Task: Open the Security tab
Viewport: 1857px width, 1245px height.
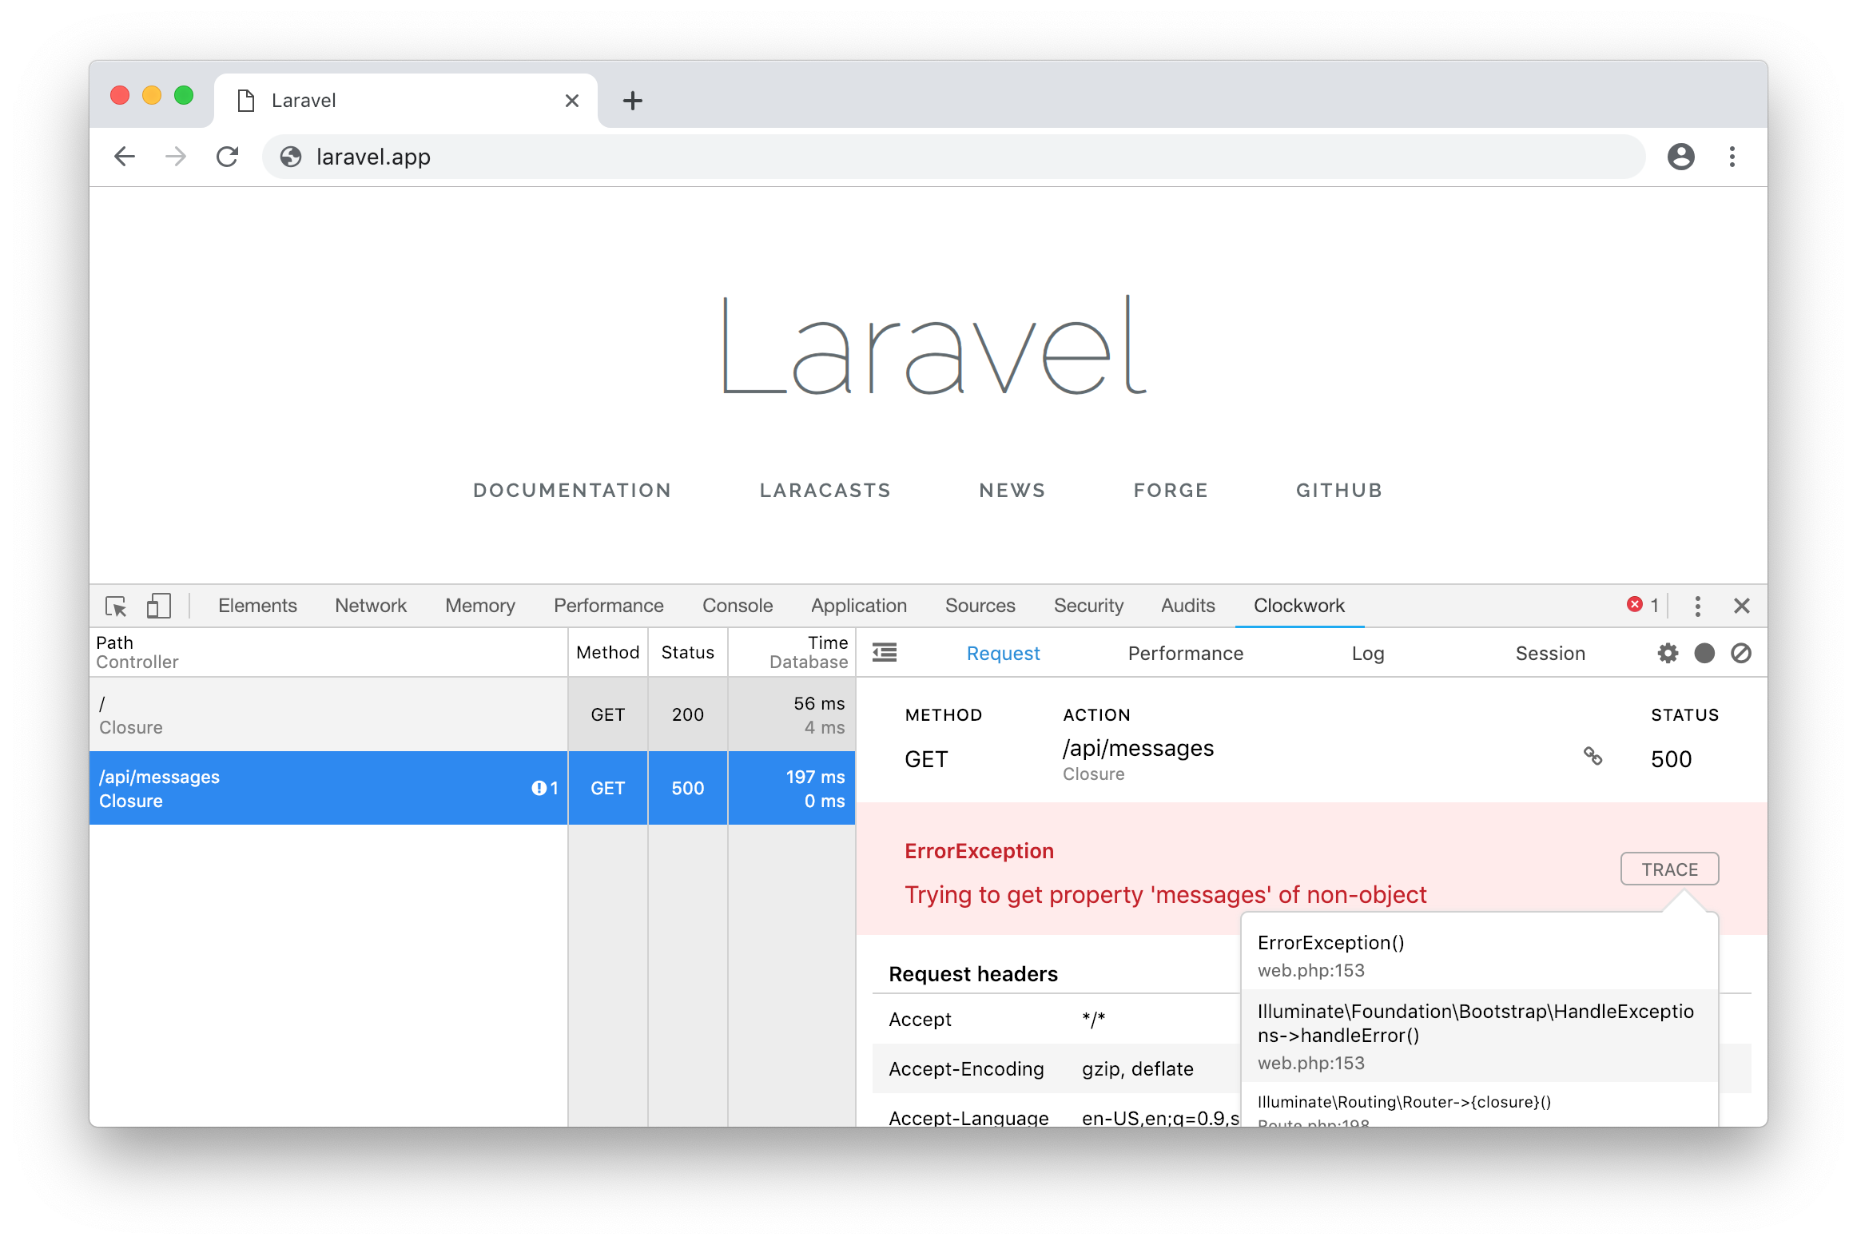Action: coord(1088,606)
